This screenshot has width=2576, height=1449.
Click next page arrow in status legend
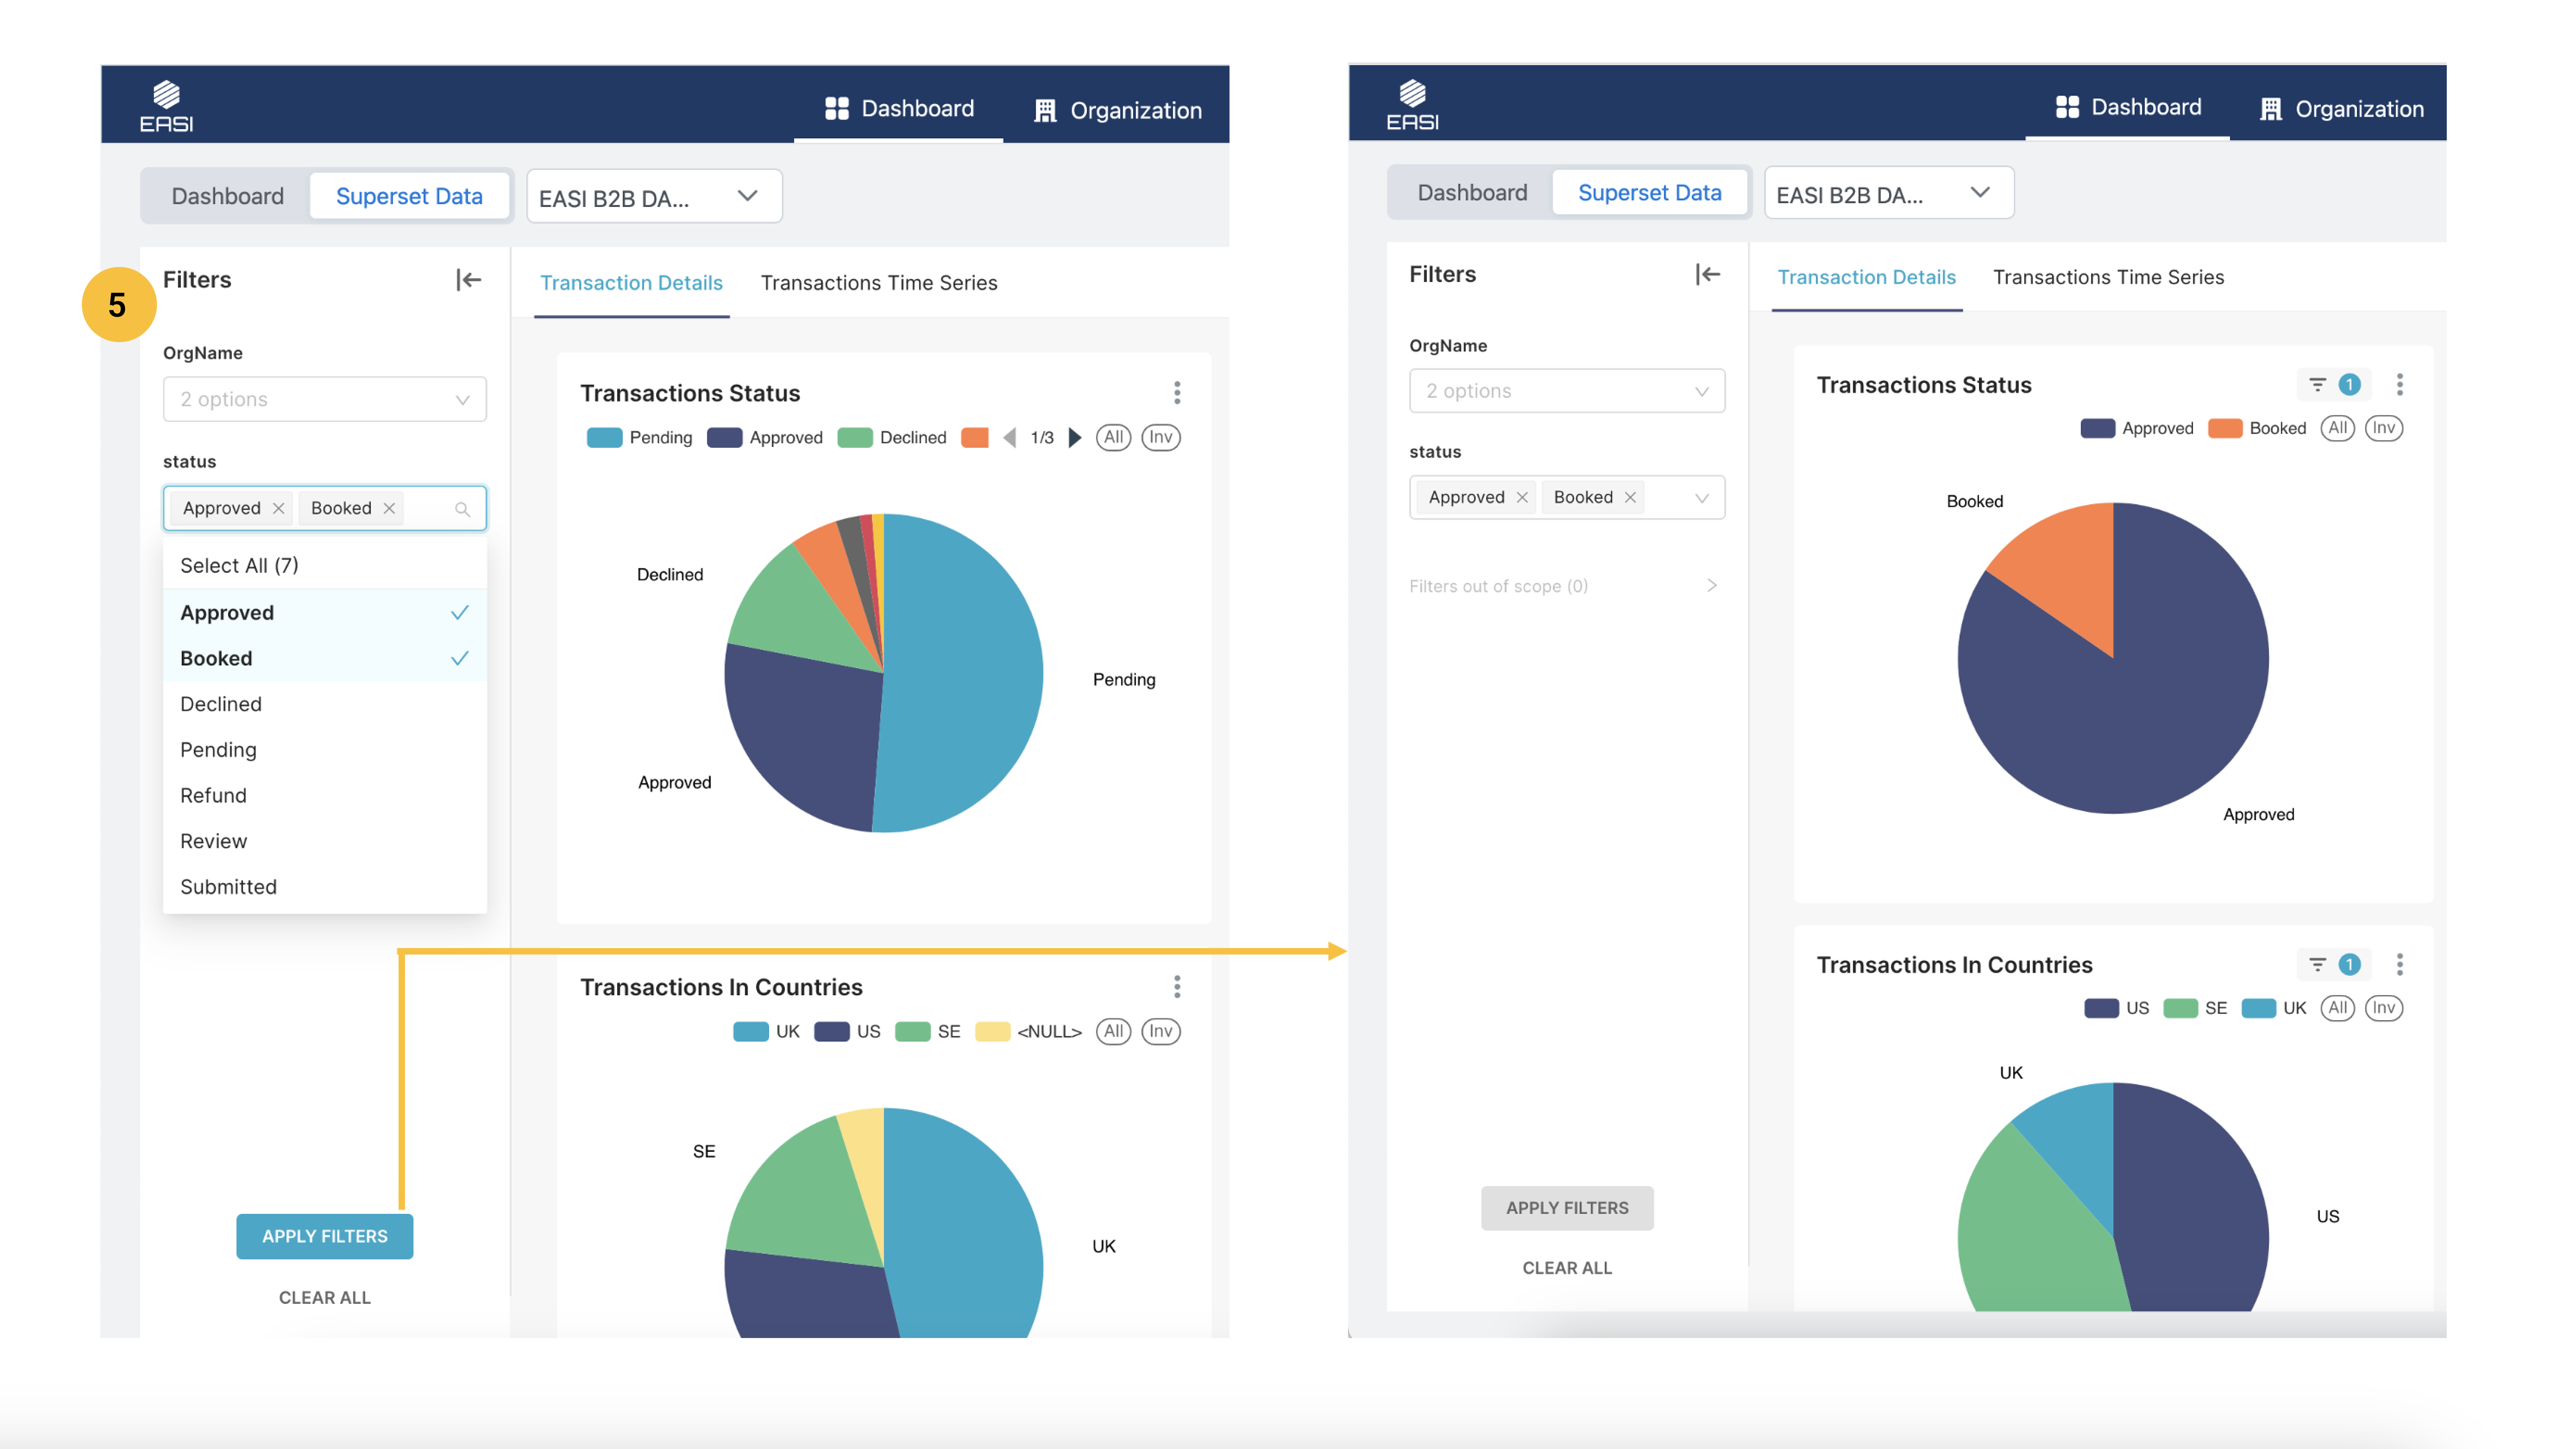pyautogui.click(x=1075, y=437)
